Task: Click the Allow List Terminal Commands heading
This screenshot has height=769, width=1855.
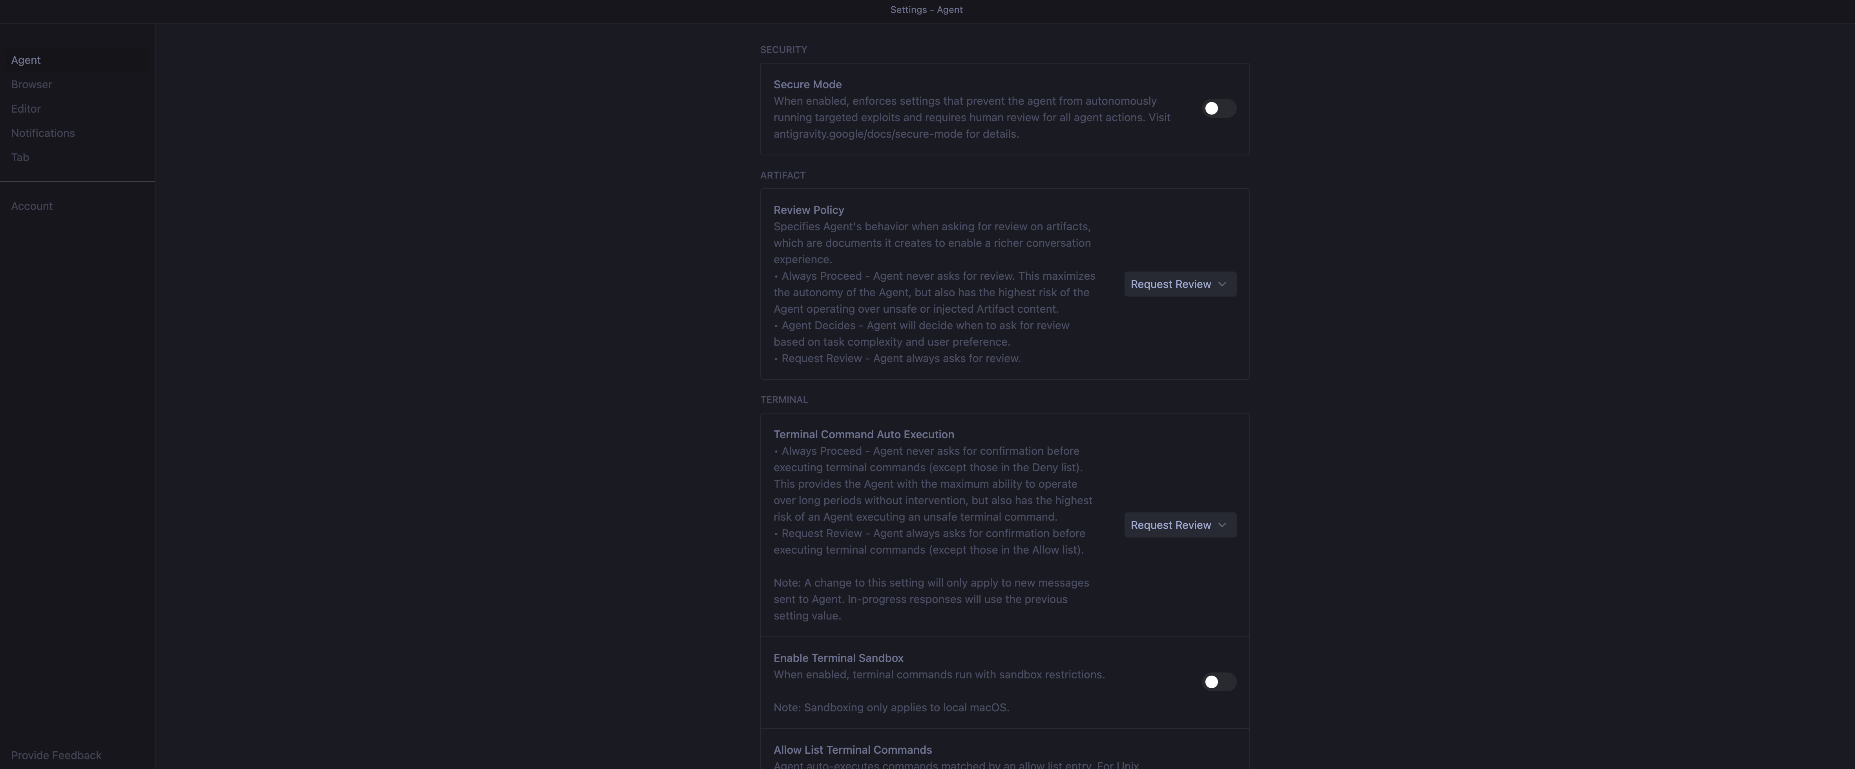Action: 853,750
